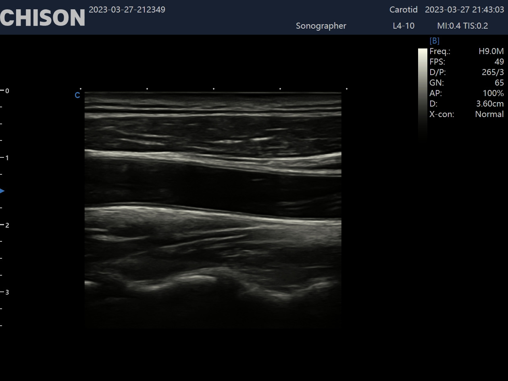Click the Sonographer label
This screenshot has width=508, height=381.
coord(321,26)
